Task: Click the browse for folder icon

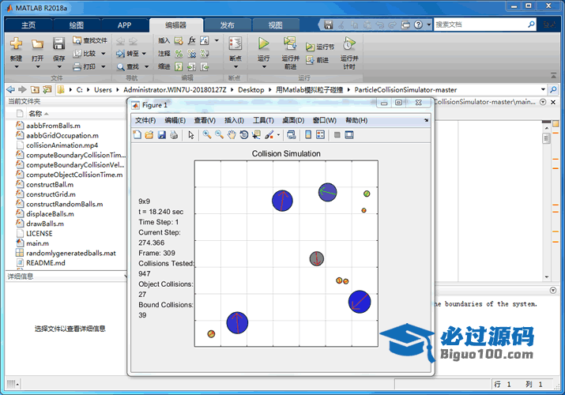Action: coord(47,89)
